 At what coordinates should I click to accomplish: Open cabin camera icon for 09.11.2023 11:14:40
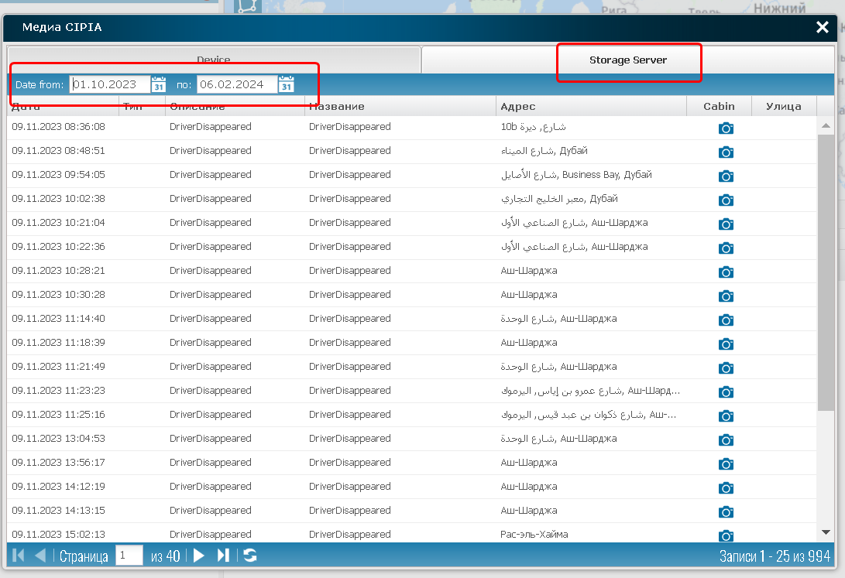726,320
